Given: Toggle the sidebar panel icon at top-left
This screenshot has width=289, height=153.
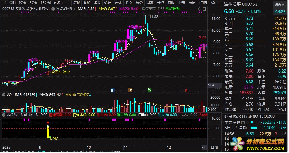Looking at the screenshot, I should click(4, 3).
